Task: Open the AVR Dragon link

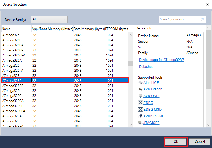Action: click(153, 89)
